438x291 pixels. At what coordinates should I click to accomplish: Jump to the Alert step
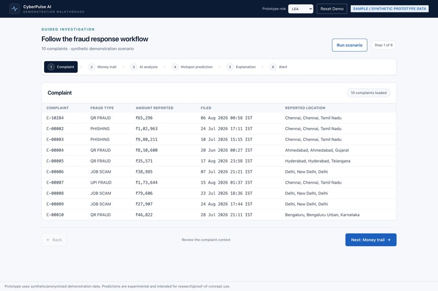278,67
